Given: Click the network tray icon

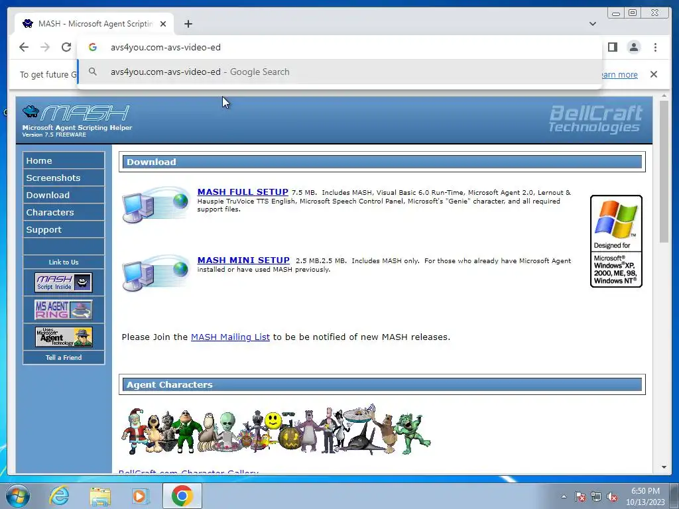Looking at the screenshot, I should [x=596, y=496].
